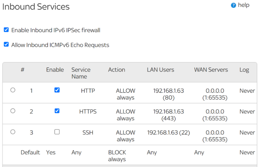Click the Never log value in HTTPS row
The width and height of the screenshot is (259, 167).
pyautogui.click(x=247, y=112)
